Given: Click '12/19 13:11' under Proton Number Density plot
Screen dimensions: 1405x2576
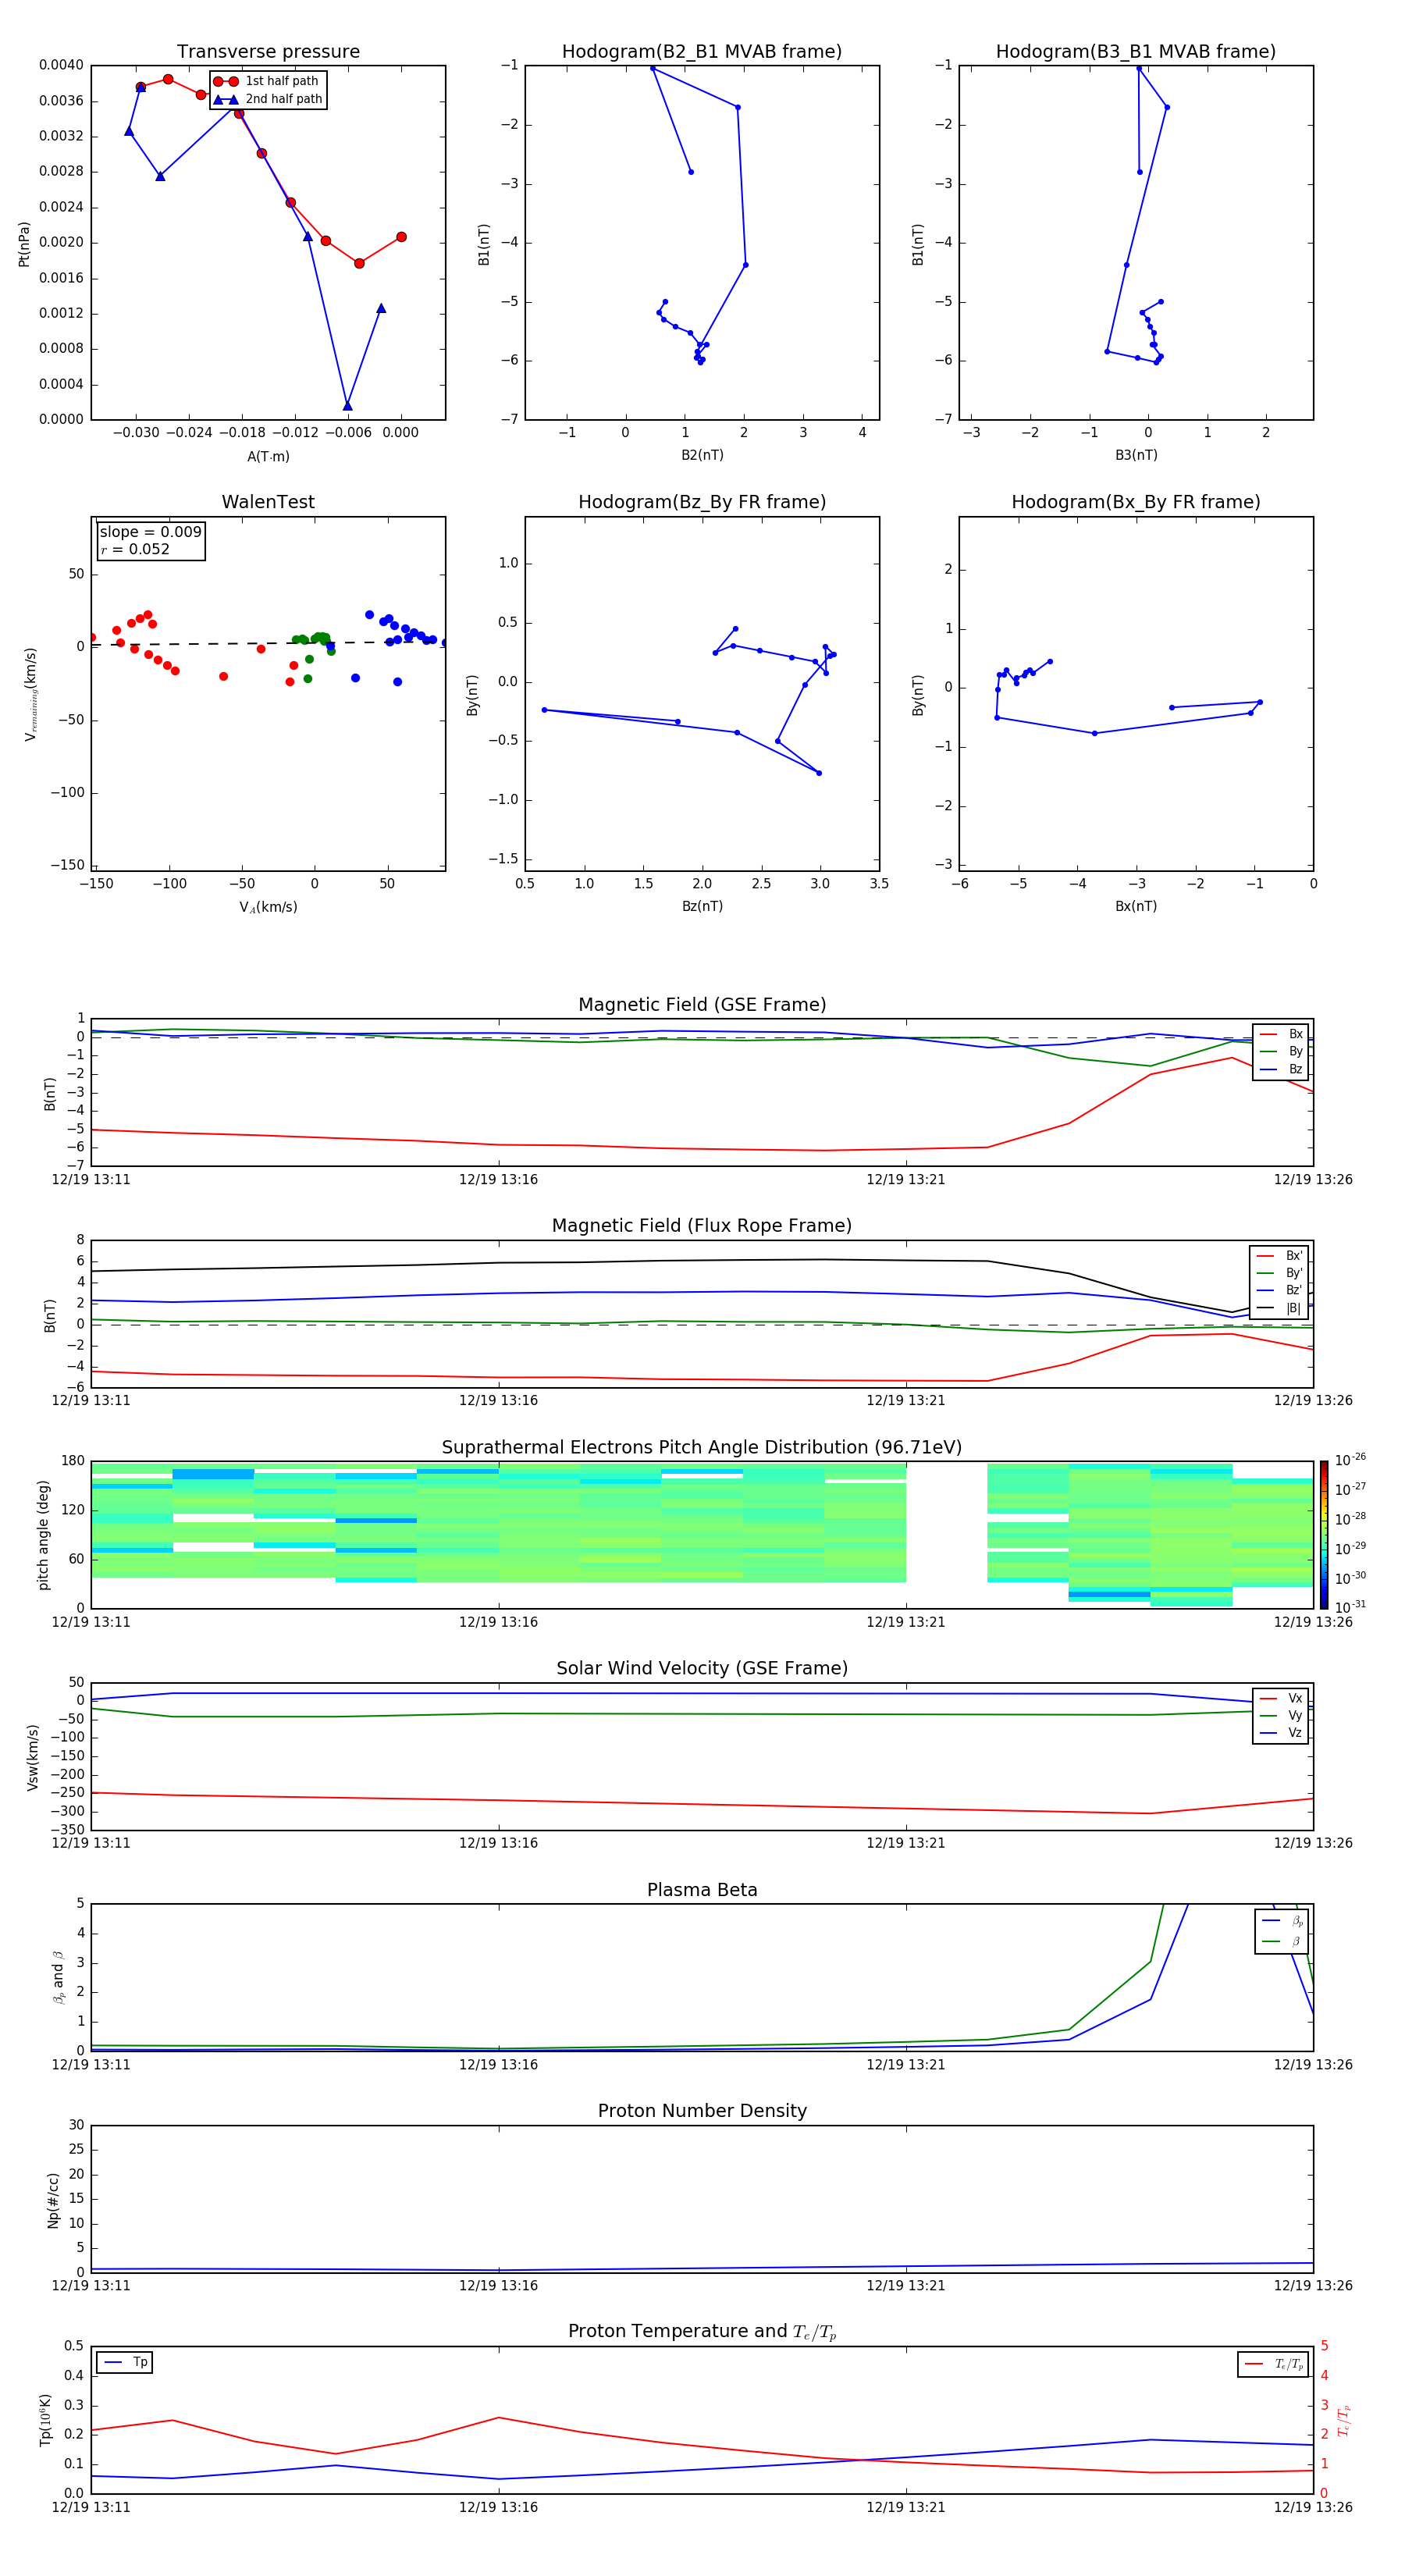Looking at the screenshot, I should (x=91, y=2285).
